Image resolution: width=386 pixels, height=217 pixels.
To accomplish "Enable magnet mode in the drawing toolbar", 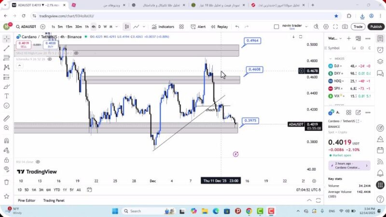I will tap(6, 141).
